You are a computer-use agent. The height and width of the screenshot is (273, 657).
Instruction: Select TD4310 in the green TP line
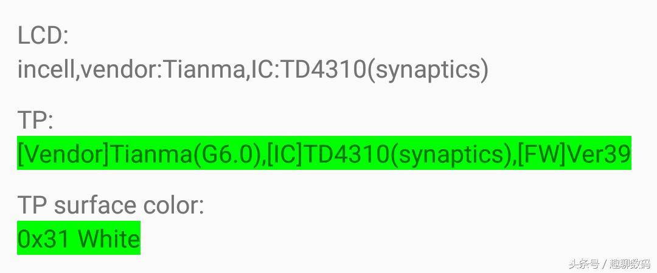pyautogui.click(x=346, y=155)
